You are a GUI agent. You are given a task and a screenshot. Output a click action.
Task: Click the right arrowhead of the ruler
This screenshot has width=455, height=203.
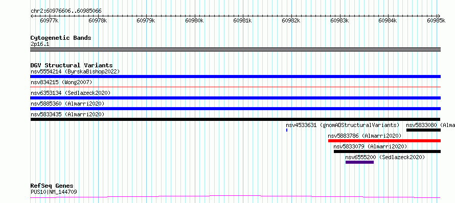tap(439, 16)
